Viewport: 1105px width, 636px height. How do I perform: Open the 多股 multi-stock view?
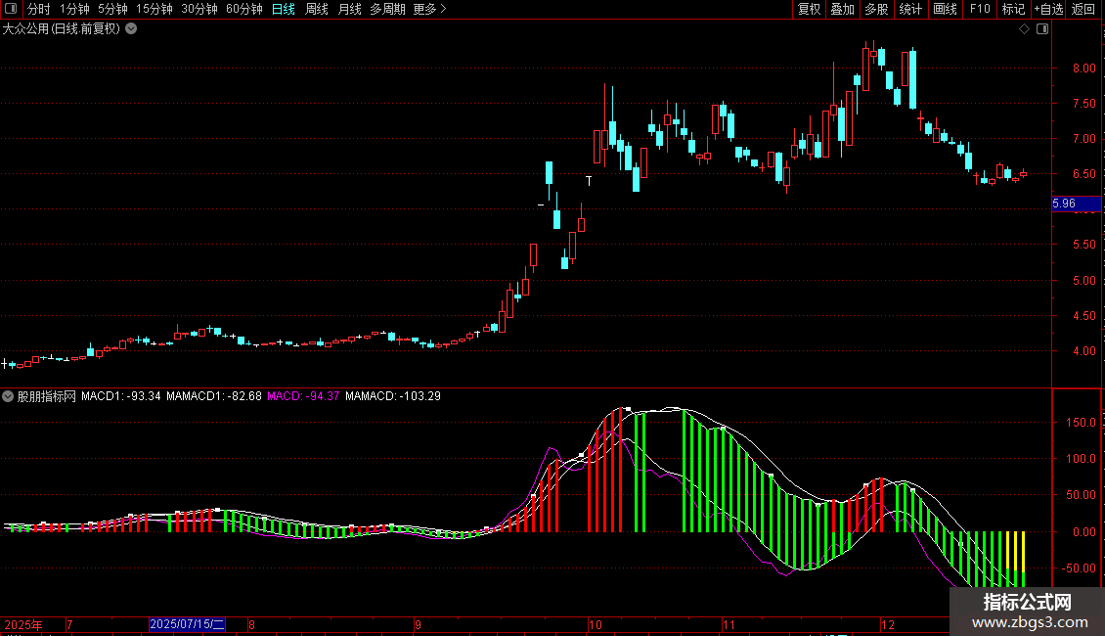point(877,9)
